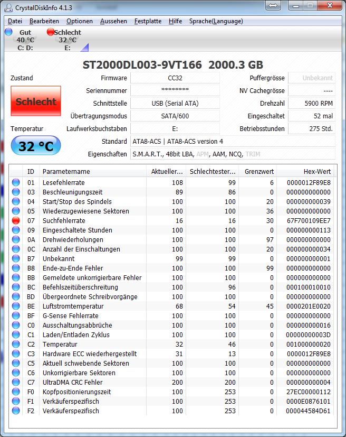Click status icon for Ausschaltungsabbrüche

(16, 326)
